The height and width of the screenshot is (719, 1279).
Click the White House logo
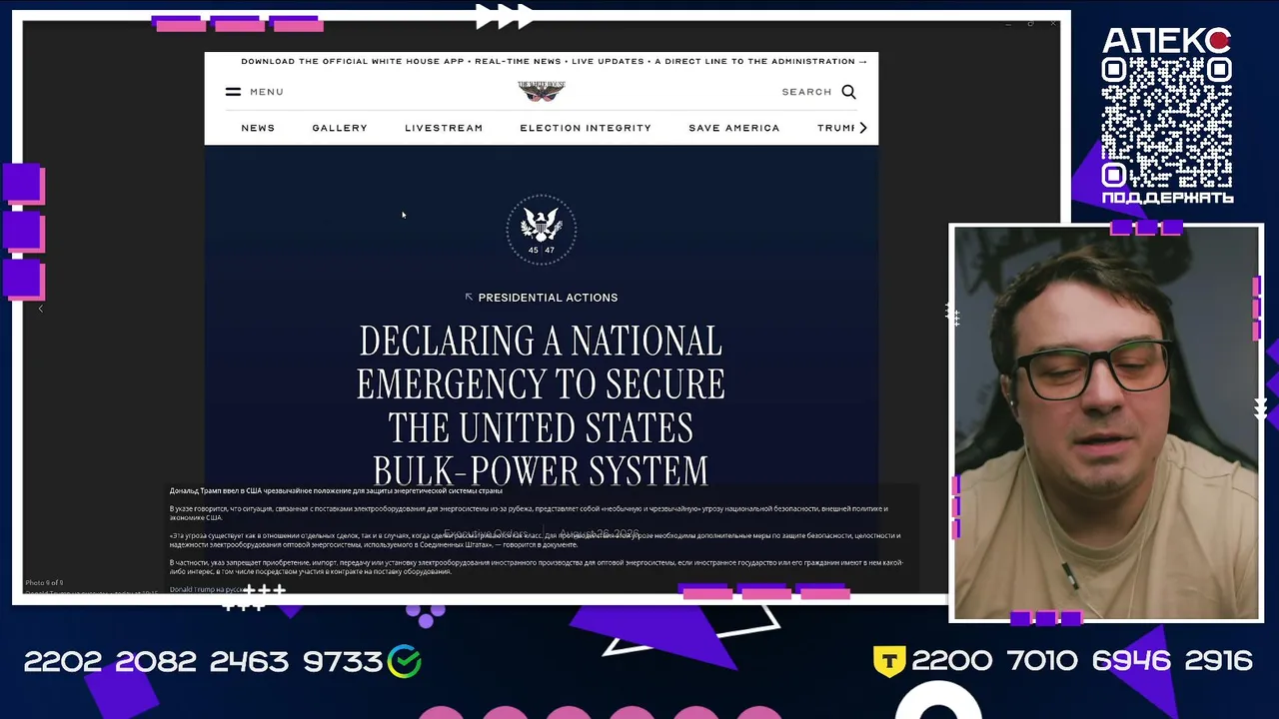click(542, 91)
